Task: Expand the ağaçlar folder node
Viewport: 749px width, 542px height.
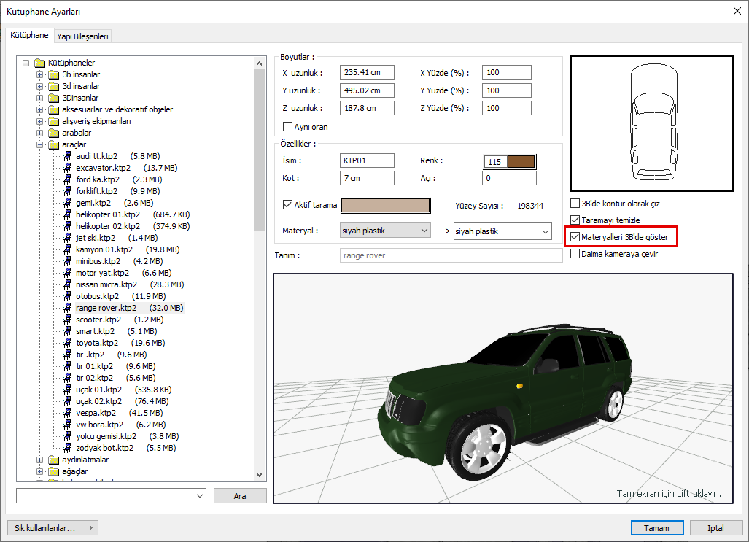Action: (x=40, y=471)
